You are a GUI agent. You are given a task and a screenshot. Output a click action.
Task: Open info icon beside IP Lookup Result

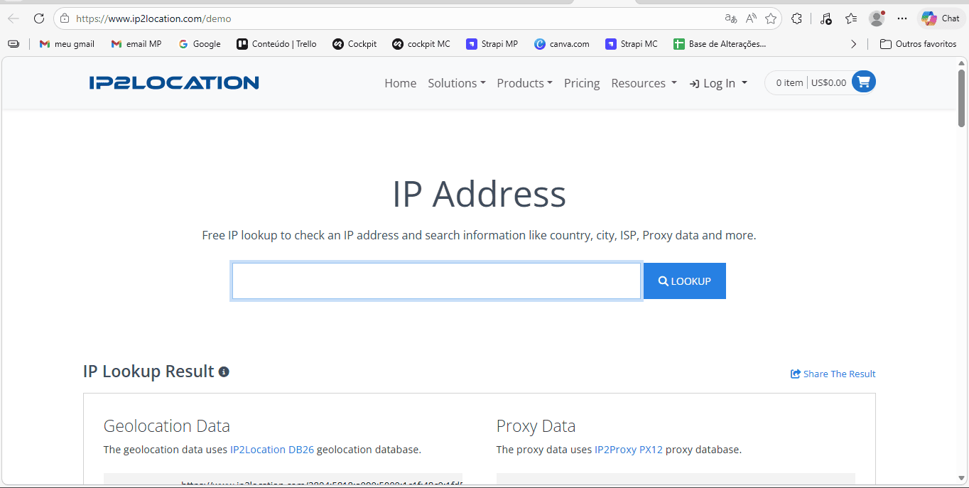224,372
